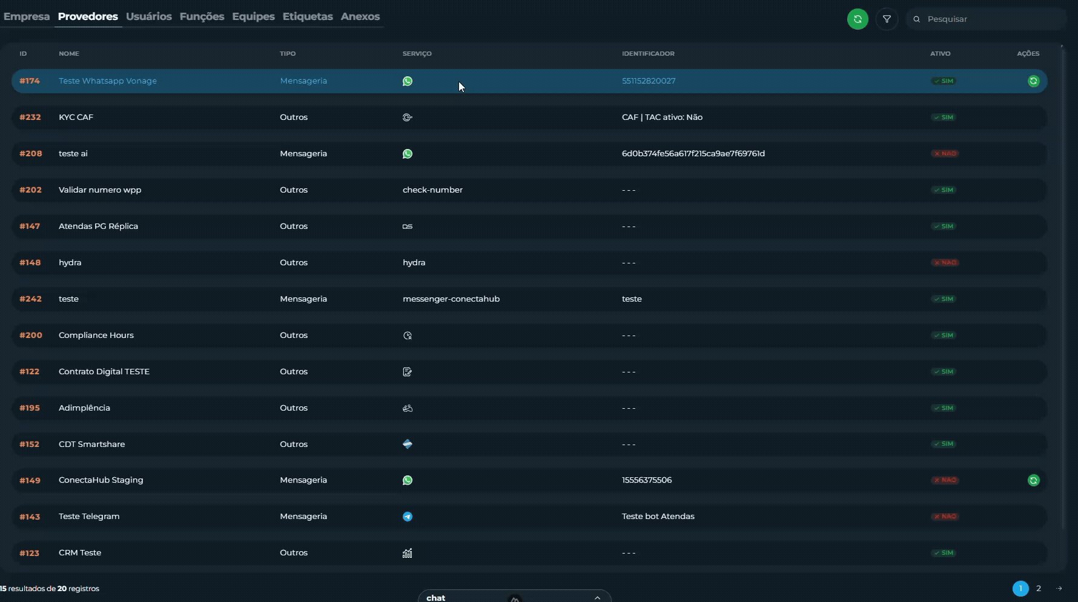Sort by SERVIÇO column header
The width and height of the screenshot is (1078, 602).
coord(417,54)
